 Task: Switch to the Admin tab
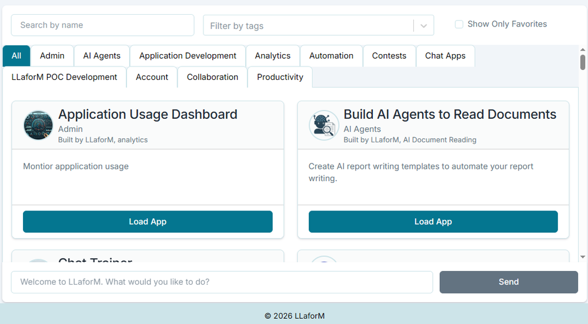click(x=52, y=56)
